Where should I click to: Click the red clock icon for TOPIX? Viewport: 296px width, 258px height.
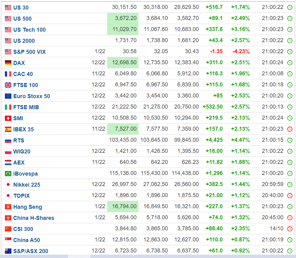[290, 196]
